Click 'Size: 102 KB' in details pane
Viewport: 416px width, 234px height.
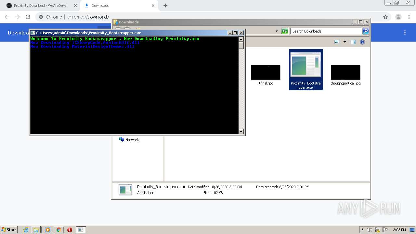tap(213, 193)
